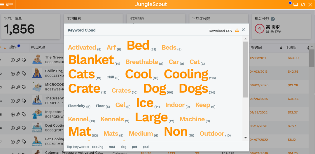Click the tag icon in row 6
Viewport: 315px width, 154px height.
(x=24, y=128)
